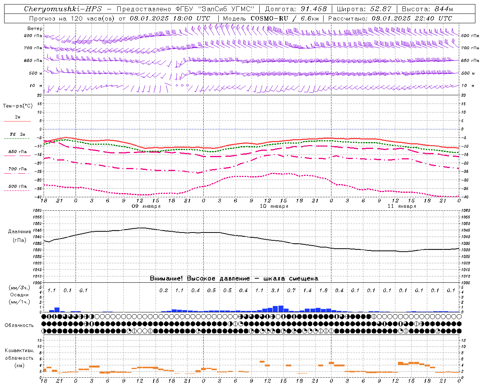Click the 3.1 precipitation value
The height and width of the screenshot is (384, 481).
[275, 290]
